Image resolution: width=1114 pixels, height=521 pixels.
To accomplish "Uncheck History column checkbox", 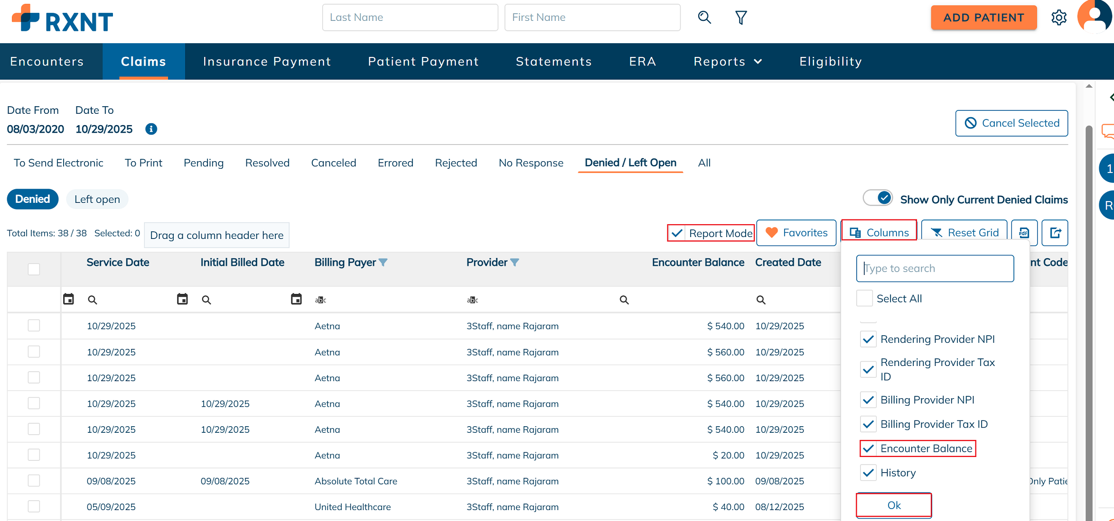I will [868, 473].
